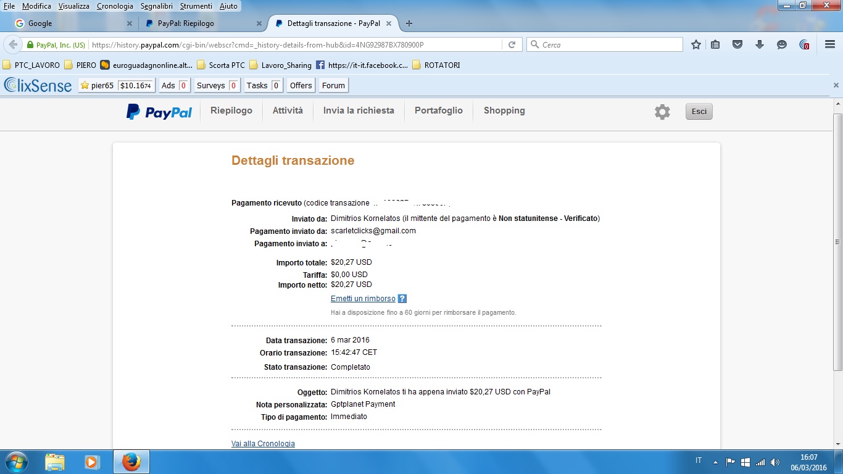Launch Windows Media Player from the taskbar

click(92, 462)
